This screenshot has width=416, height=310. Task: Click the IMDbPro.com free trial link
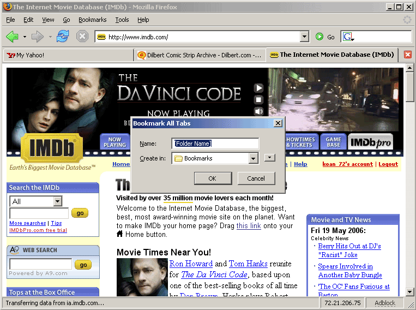point(38,230)
